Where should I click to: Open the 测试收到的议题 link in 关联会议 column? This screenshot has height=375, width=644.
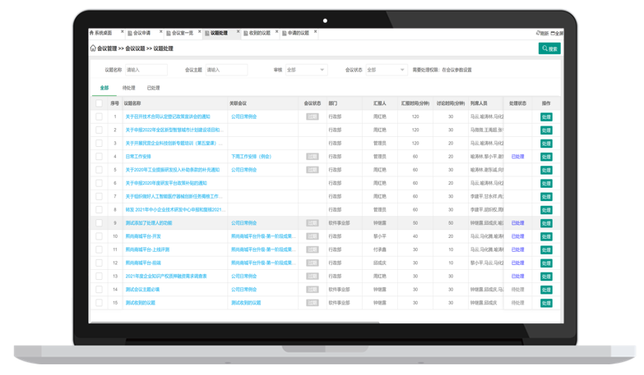pyautogui.click(x=246, y=303)
